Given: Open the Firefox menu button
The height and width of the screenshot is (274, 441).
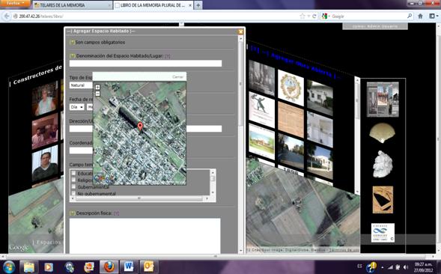Looking at the screenshot, I should tap(15, 4).
